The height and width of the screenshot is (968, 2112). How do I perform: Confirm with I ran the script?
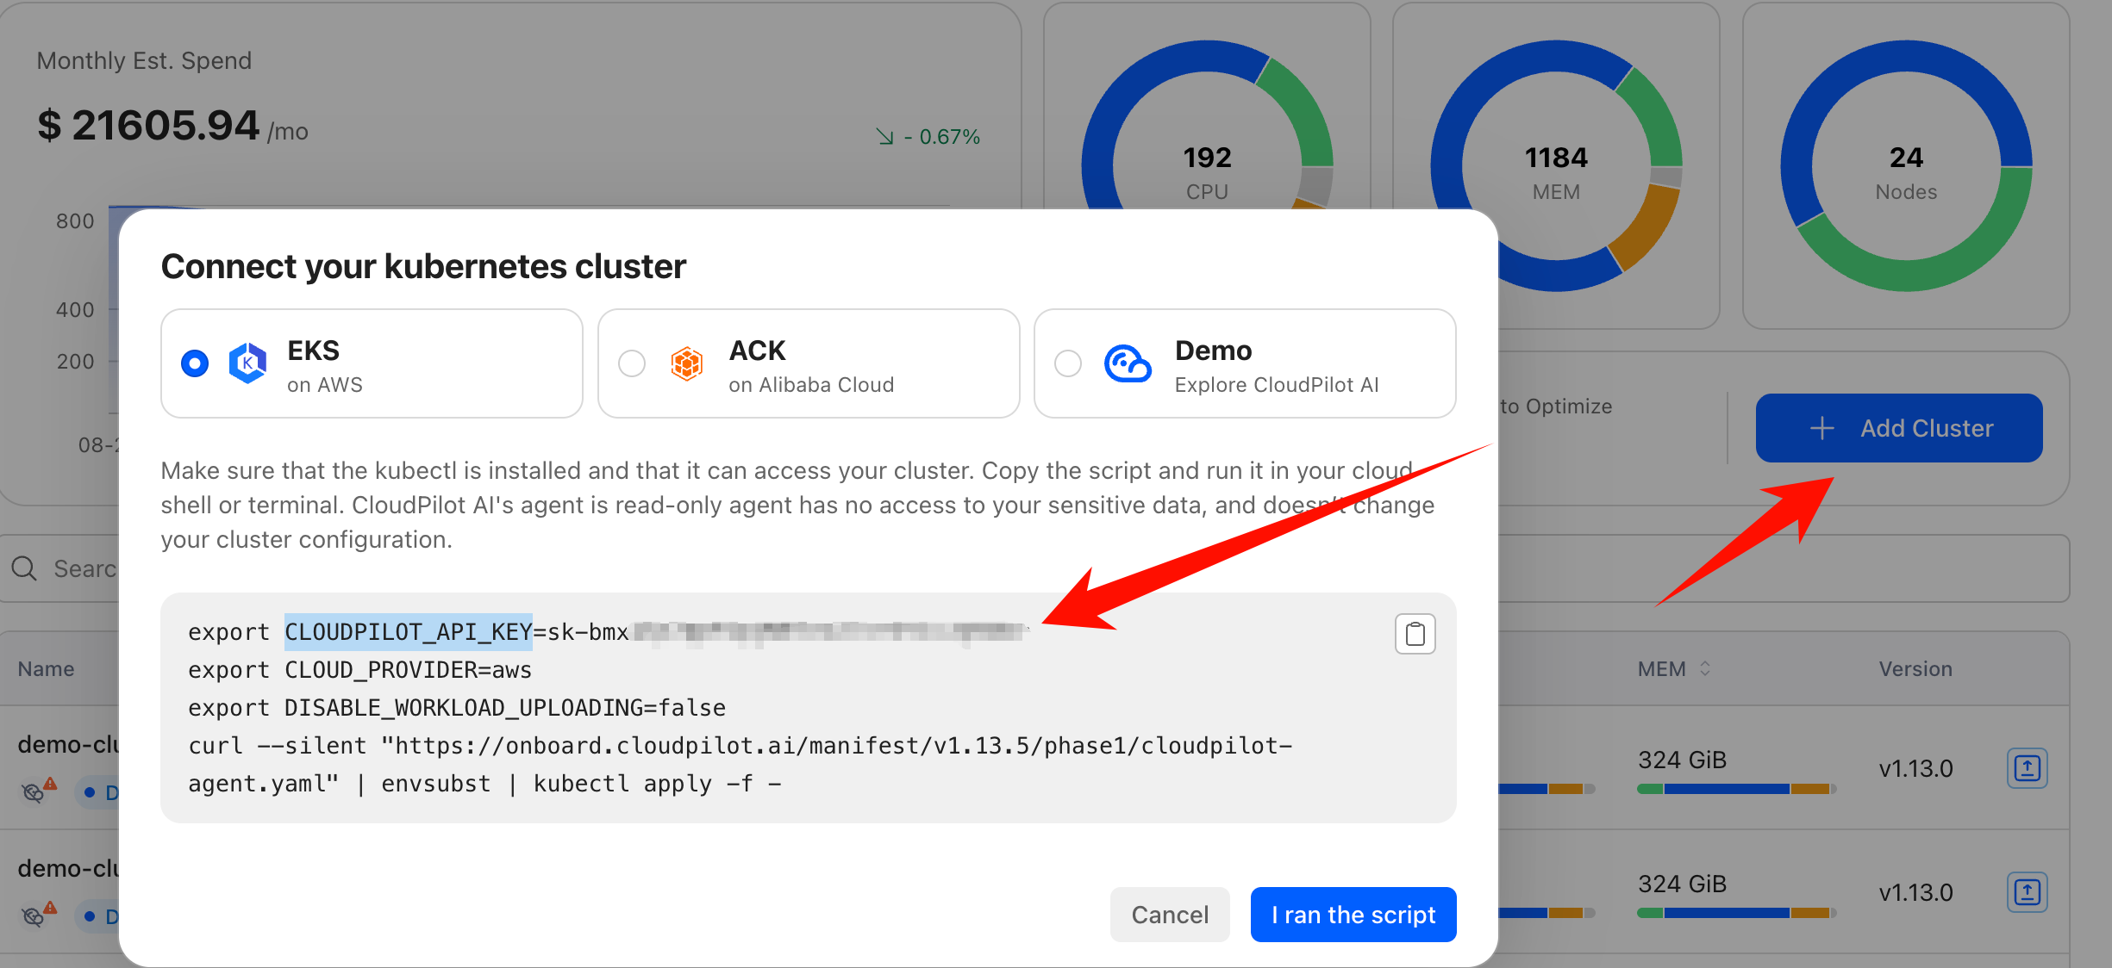(x=1353, y=915)
